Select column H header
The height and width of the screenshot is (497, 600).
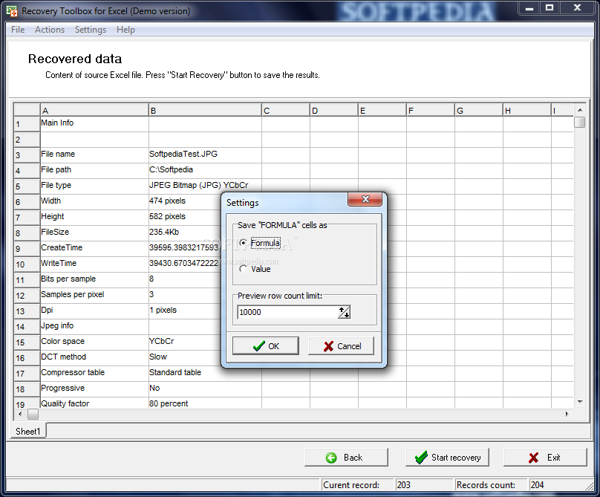[x=526, y=110]
